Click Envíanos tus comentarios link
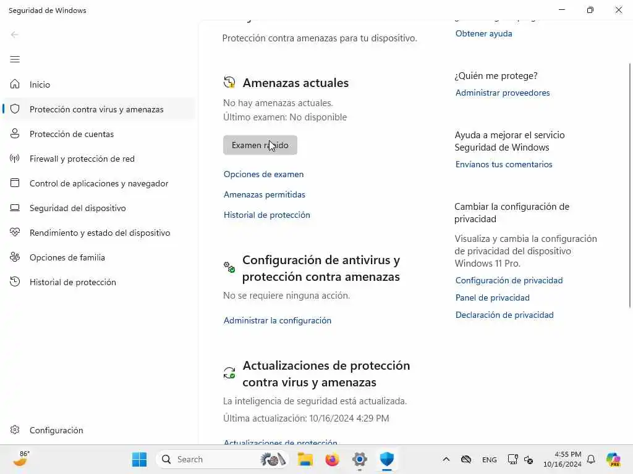 click(504, 164)
